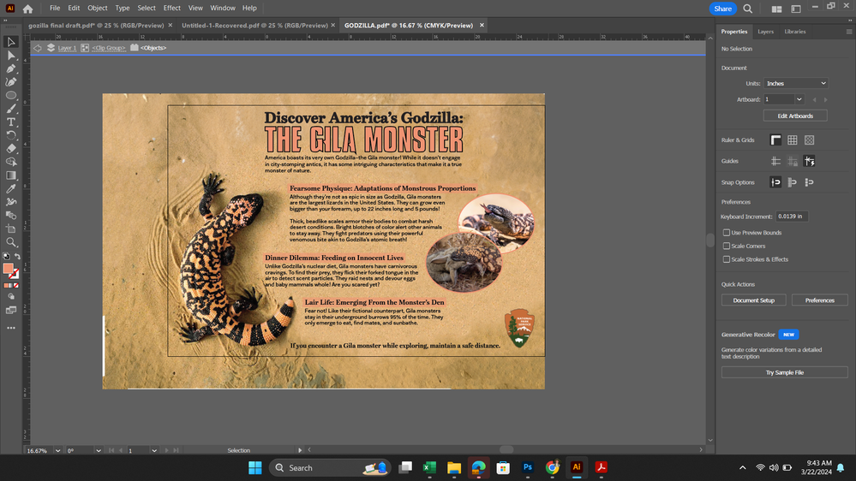Open the Object menu
The height and width of the screenshot is (481, 856).
tap(97, 9)
